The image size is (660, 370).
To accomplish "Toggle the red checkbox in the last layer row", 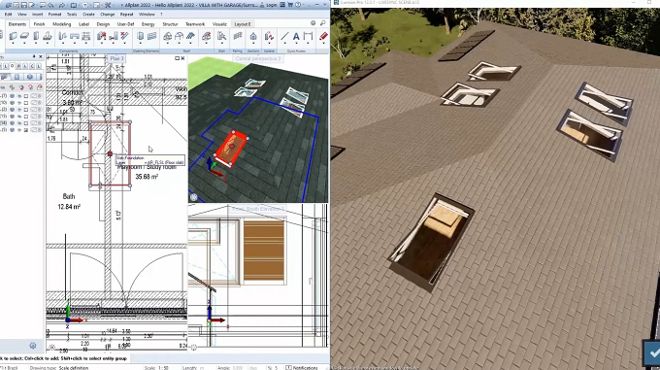I will 26,130.
